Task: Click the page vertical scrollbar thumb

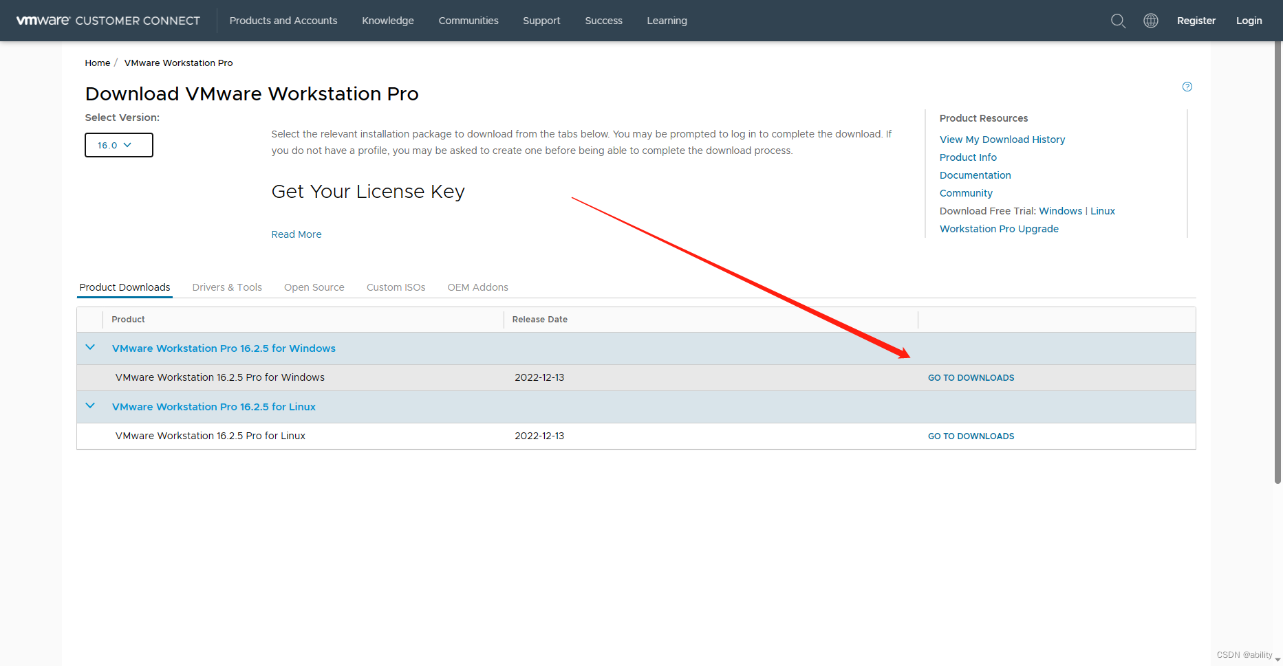Action: pos(1277,261)
